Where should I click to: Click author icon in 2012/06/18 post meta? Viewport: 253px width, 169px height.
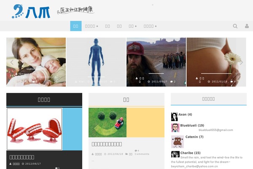point(93,154)
